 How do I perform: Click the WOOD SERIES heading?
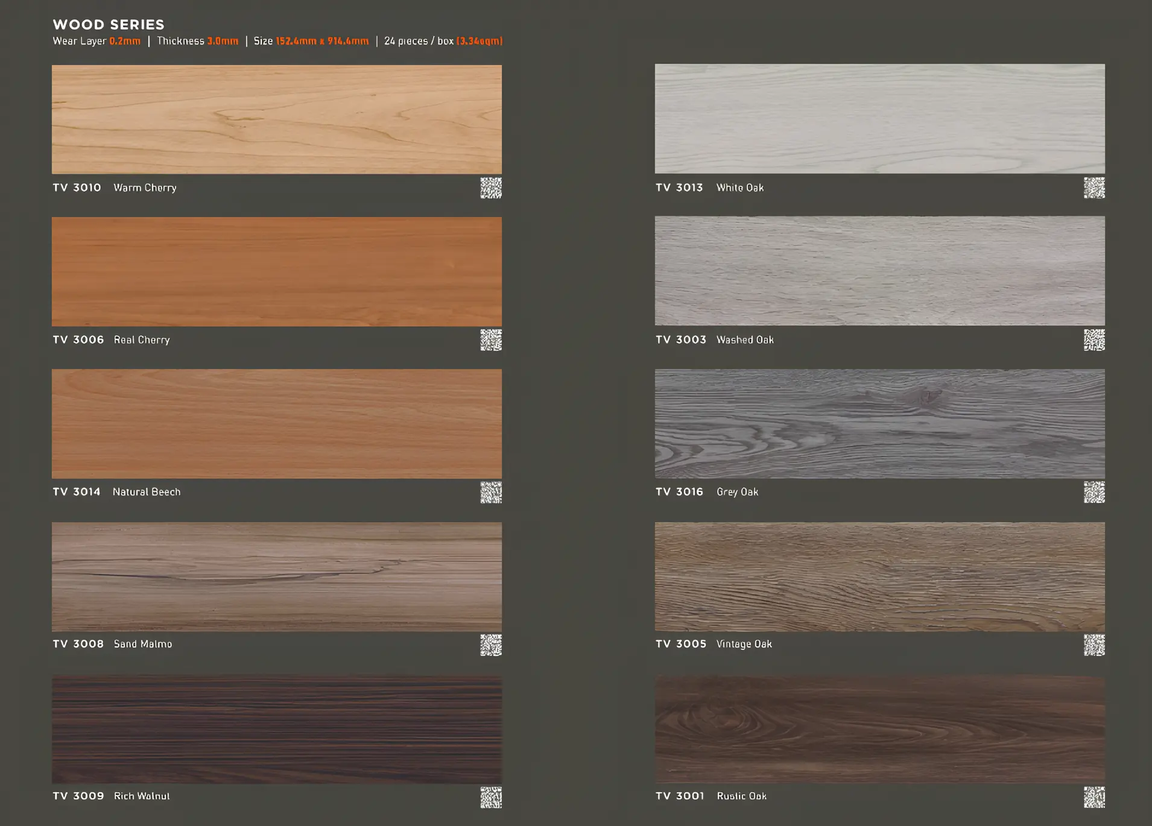(109, 25)
